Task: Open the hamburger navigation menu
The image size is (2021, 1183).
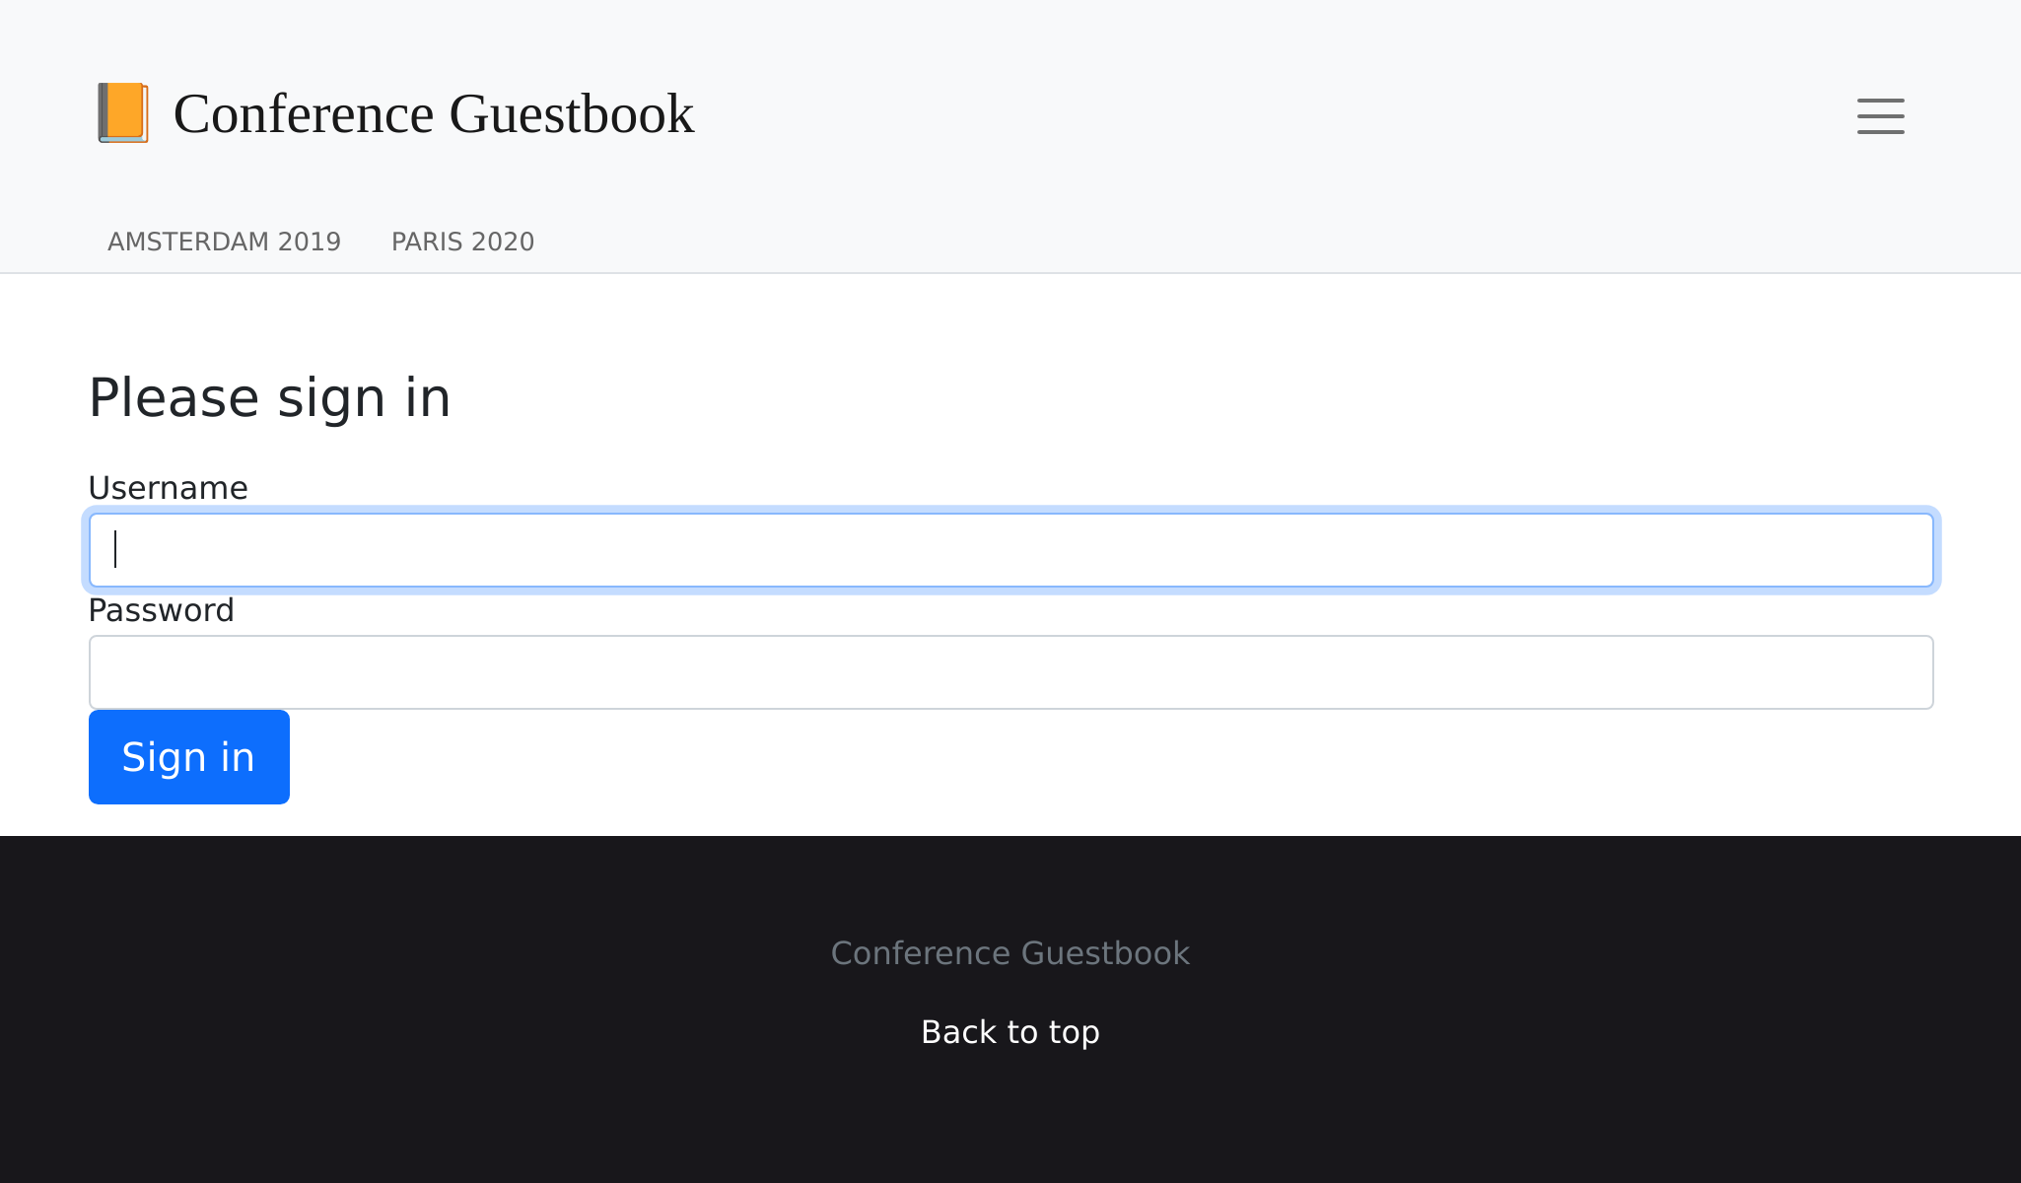Action: tap(1880, 115)
